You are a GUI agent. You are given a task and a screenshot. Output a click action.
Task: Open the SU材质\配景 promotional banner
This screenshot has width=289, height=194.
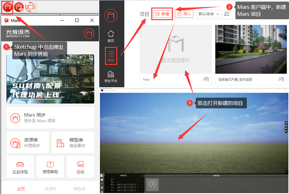50,79
